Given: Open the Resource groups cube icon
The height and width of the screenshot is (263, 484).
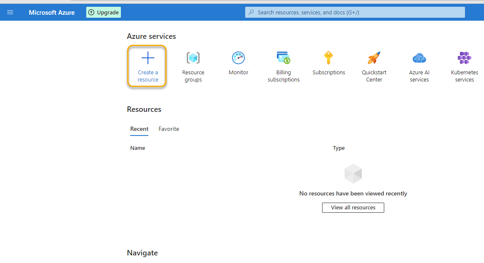Looking at the screenshot, I should (x=193, y=58).
